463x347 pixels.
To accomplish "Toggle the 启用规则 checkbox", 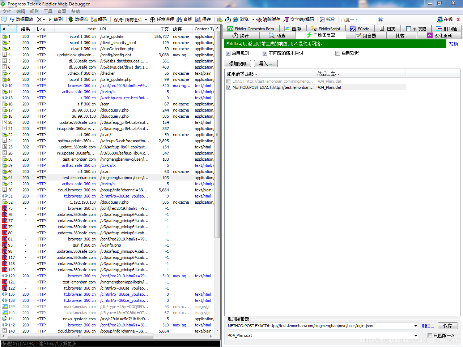I will point(228,53).
